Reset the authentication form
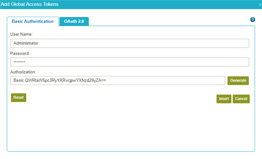This screenshot has height=159, width=262. (x=18, y=98)
